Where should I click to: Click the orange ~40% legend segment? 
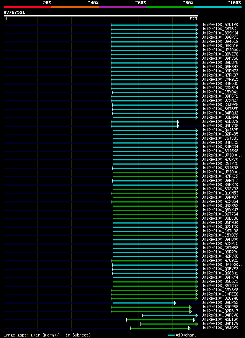coord(75,7)
